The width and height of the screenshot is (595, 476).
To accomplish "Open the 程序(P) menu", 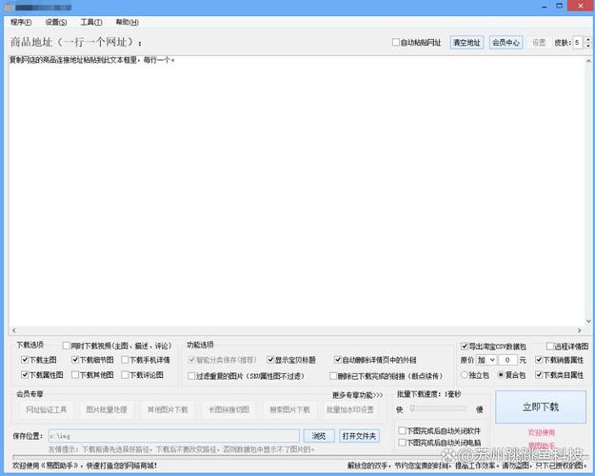I will (x=20, y=22).
